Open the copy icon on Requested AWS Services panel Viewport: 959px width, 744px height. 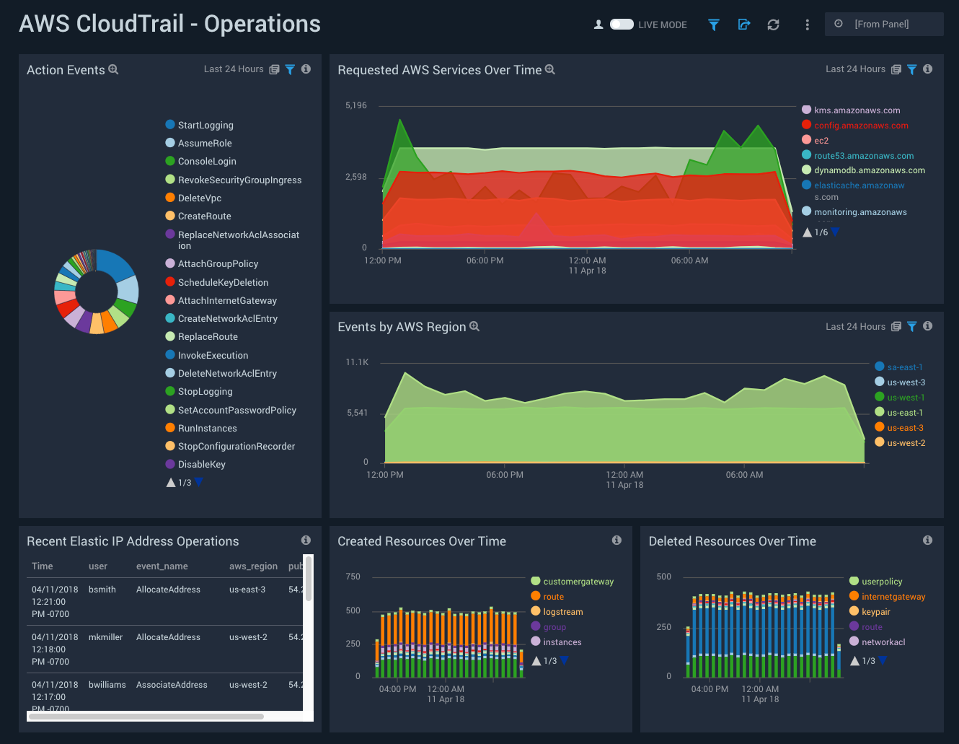896,69
